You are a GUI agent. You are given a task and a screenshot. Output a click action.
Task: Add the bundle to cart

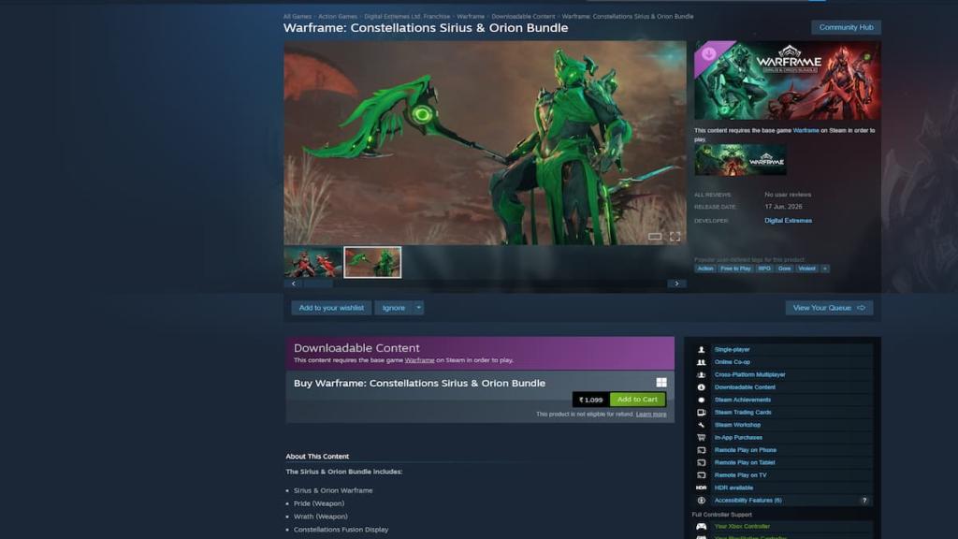point(637,399)
